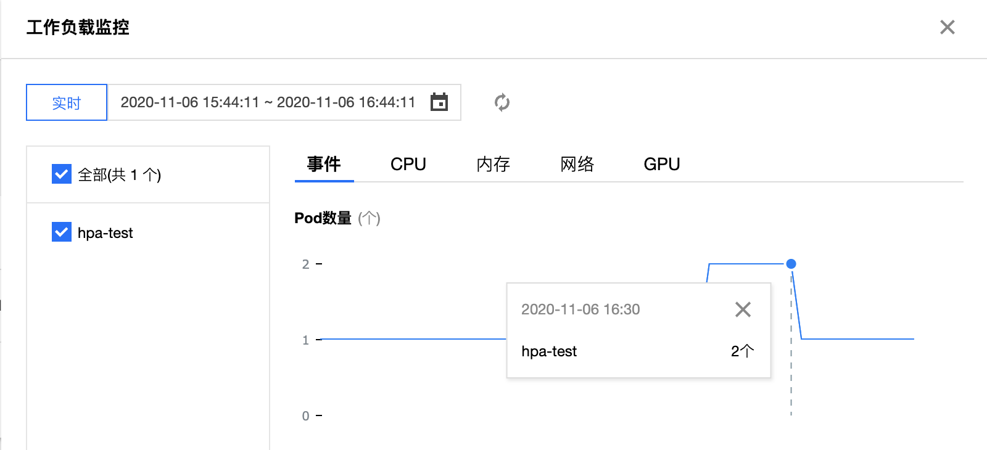Image resolution: width=987 pixels, height=450 pixels.
Task: Click the 2 value on y-axis
Action: (305, 264)
